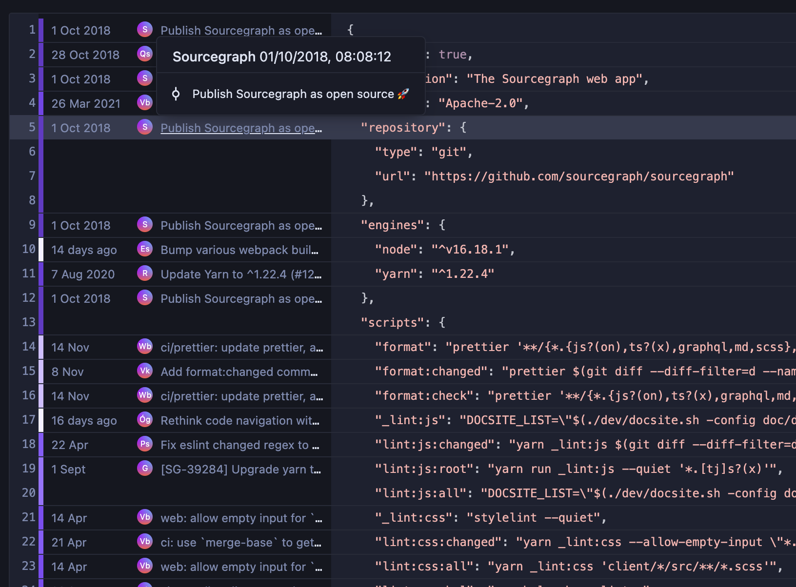Open '[SG-39284] Upgrade yarn' commit

tap(241, 469)
